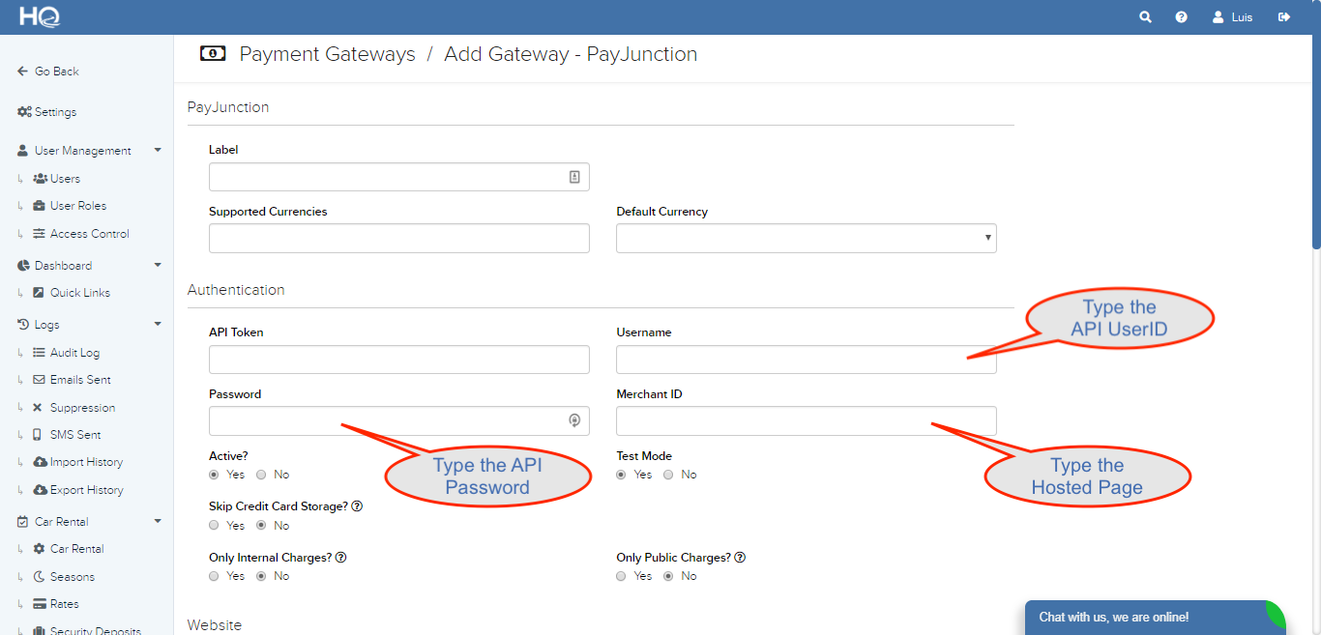This screenshot has width=1321, height=635.
Task: Click the Seasons moon icon
Action: coord(39,577)
